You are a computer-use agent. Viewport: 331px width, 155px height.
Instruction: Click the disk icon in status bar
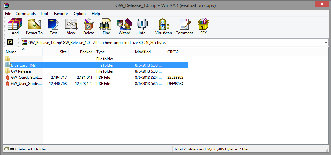click(x=6, y=149)
